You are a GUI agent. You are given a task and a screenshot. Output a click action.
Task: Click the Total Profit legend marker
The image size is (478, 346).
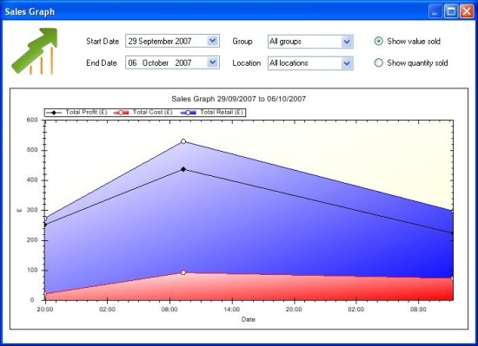[x=54, y=113]
